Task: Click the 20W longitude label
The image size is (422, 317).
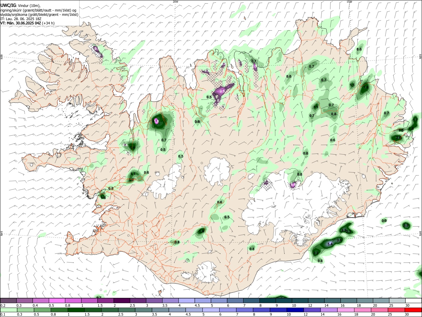Action: (x=175, y=2)
